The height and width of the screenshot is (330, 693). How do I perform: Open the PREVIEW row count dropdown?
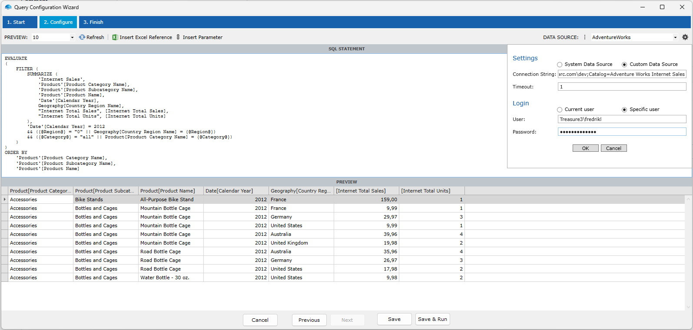[x=72, y=37]
